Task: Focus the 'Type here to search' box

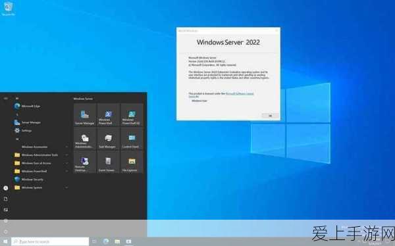Action: (50, 241)
